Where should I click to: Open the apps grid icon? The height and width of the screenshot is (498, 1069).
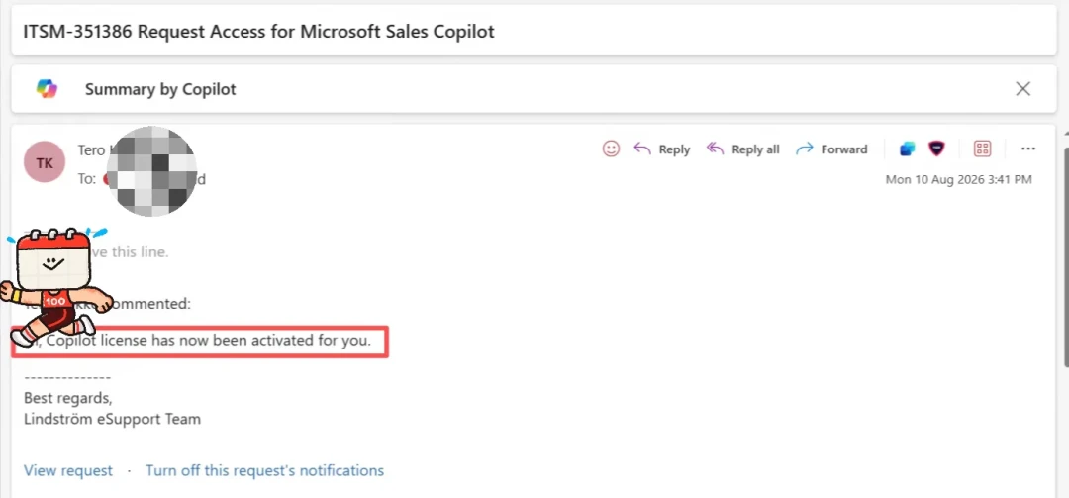click(x=983, y=149)
